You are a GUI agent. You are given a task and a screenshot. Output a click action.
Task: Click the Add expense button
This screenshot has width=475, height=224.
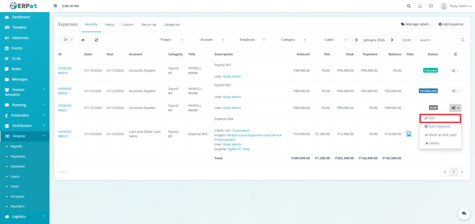[450, 24]
